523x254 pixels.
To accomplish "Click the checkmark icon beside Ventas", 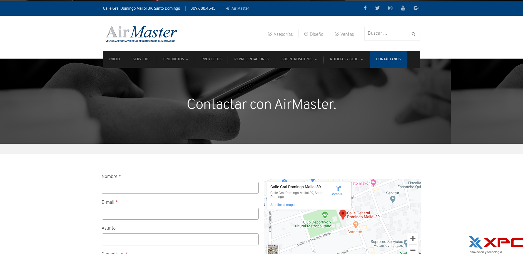I will pyautogui.click(x=337, y=34).
